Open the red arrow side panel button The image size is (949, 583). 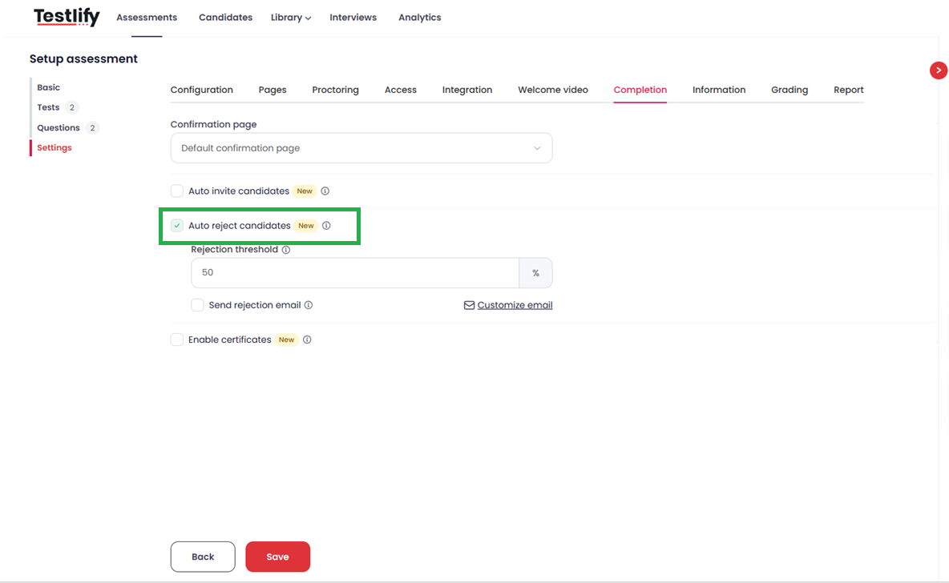pyautogui.click(x=938, y=70)
